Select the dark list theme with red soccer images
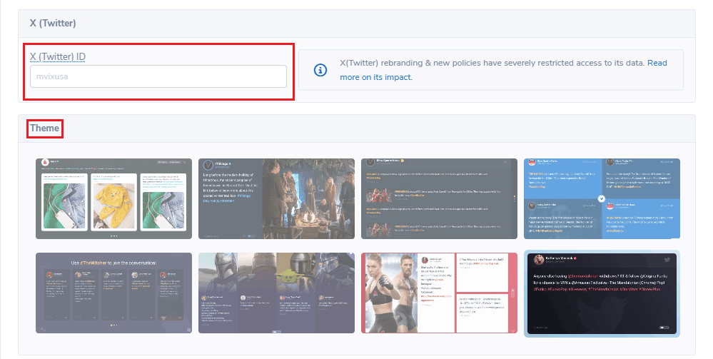Screen dimensions: 713x359 (x=439, y=198)
